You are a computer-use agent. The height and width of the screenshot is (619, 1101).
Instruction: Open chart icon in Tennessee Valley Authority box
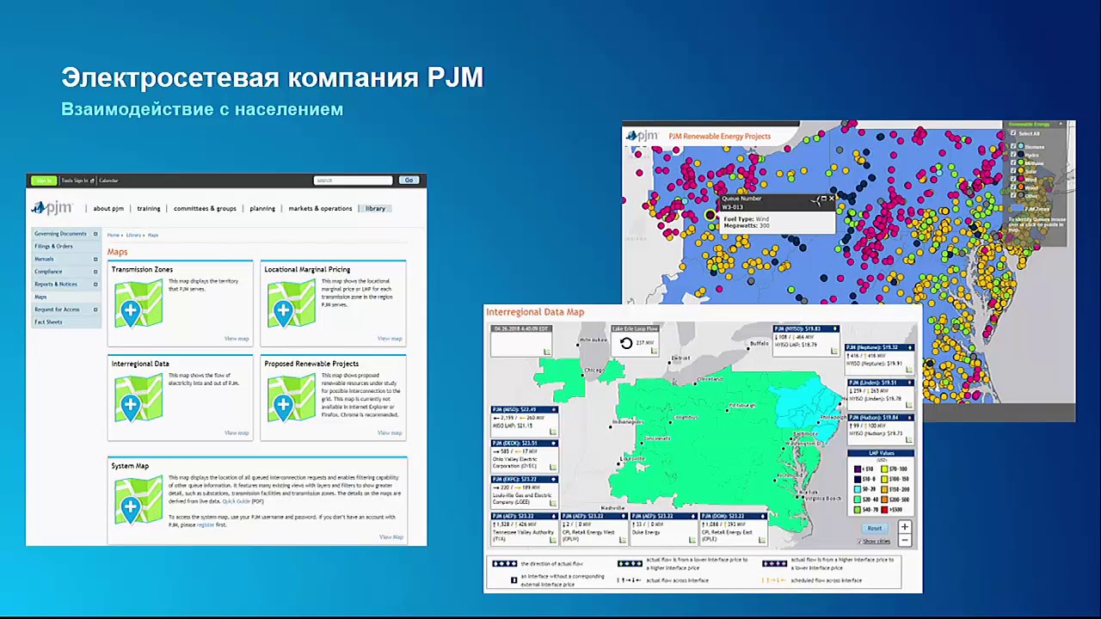pyautogui.click(x=552, y=539)
